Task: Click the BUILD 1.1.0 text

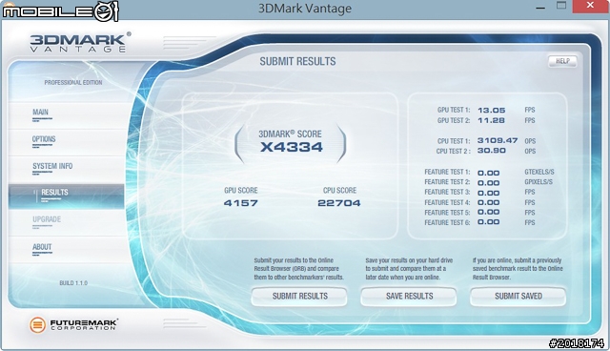Action: (73, 283)
